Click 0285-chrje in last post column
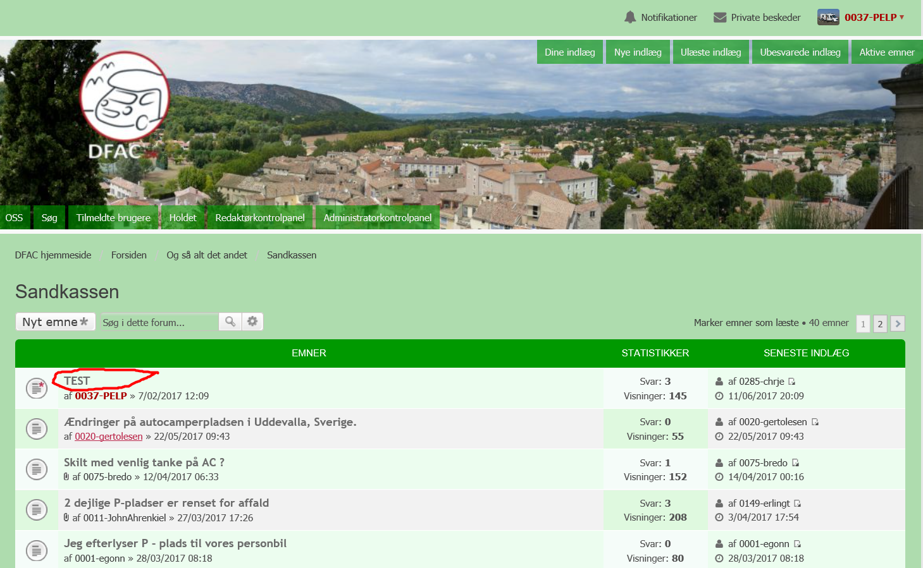923x568 pixels. click(762, 382)
